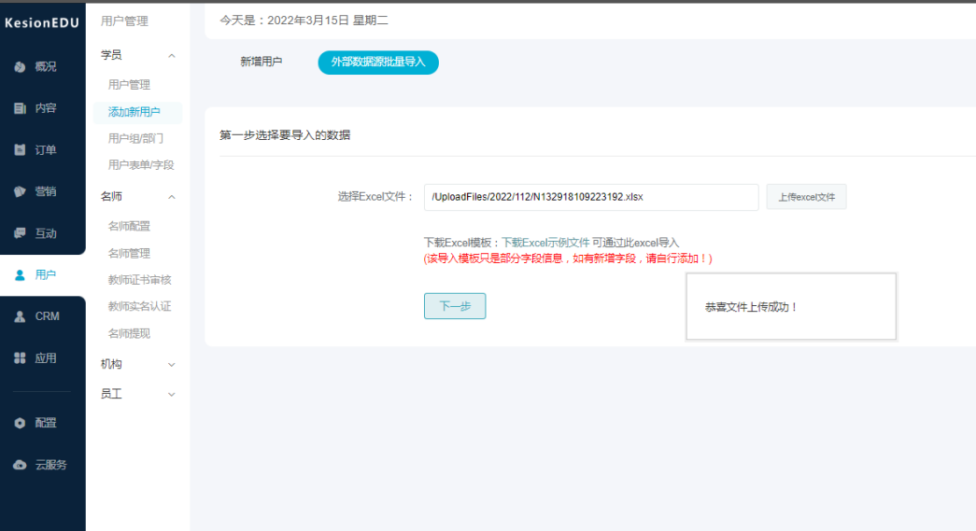Expand the 员工 section

click(x=171, y=395)
